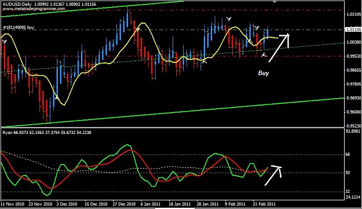
Task: Click the chart shift triangle marker at top
Action: (x=275, y=1)
